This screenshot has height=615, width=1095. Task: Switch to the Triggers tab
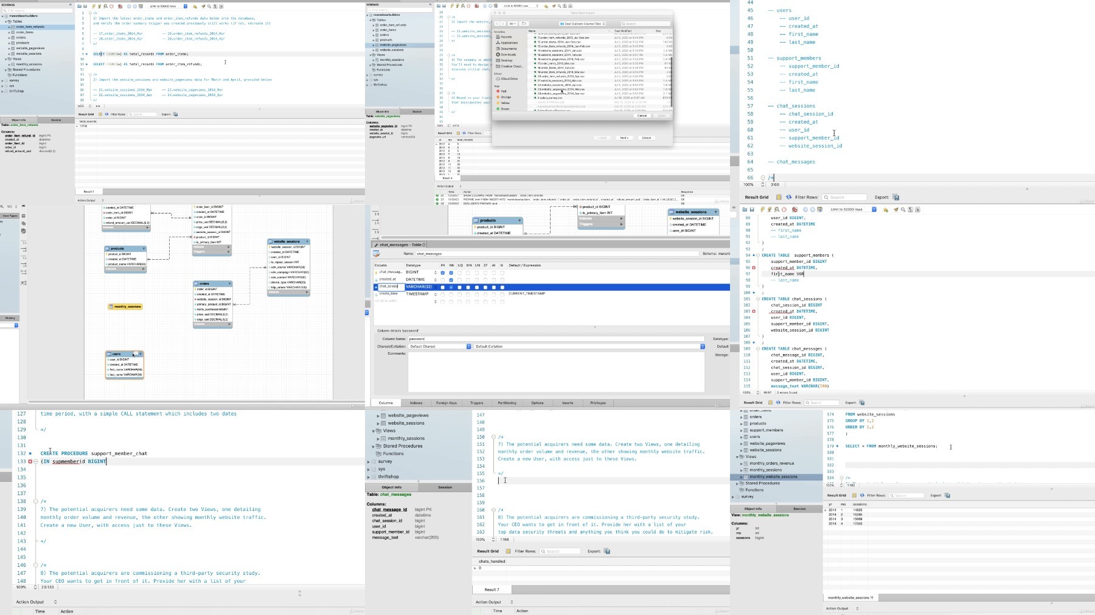pyautogui.click(x=476, y=403)
